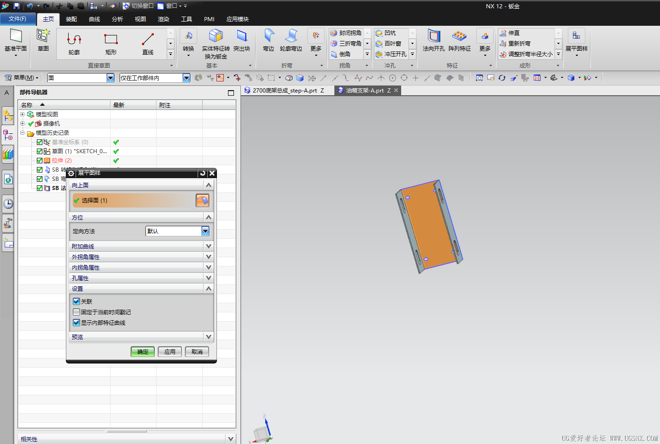
Task: Switch to the 应用模块 ribbon tab
Action: tap(238, 19)
